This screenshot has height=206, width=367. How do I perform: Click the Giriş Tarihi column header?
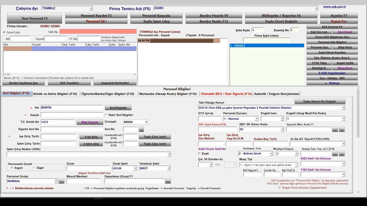73,45
